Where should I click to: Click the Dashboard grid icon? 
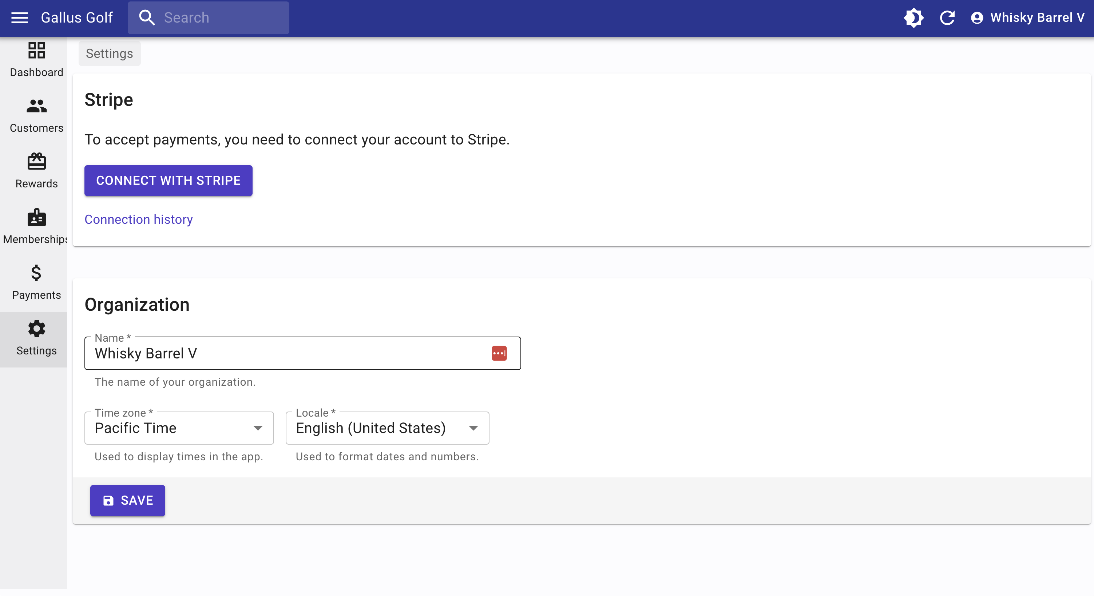coord(36,50)
